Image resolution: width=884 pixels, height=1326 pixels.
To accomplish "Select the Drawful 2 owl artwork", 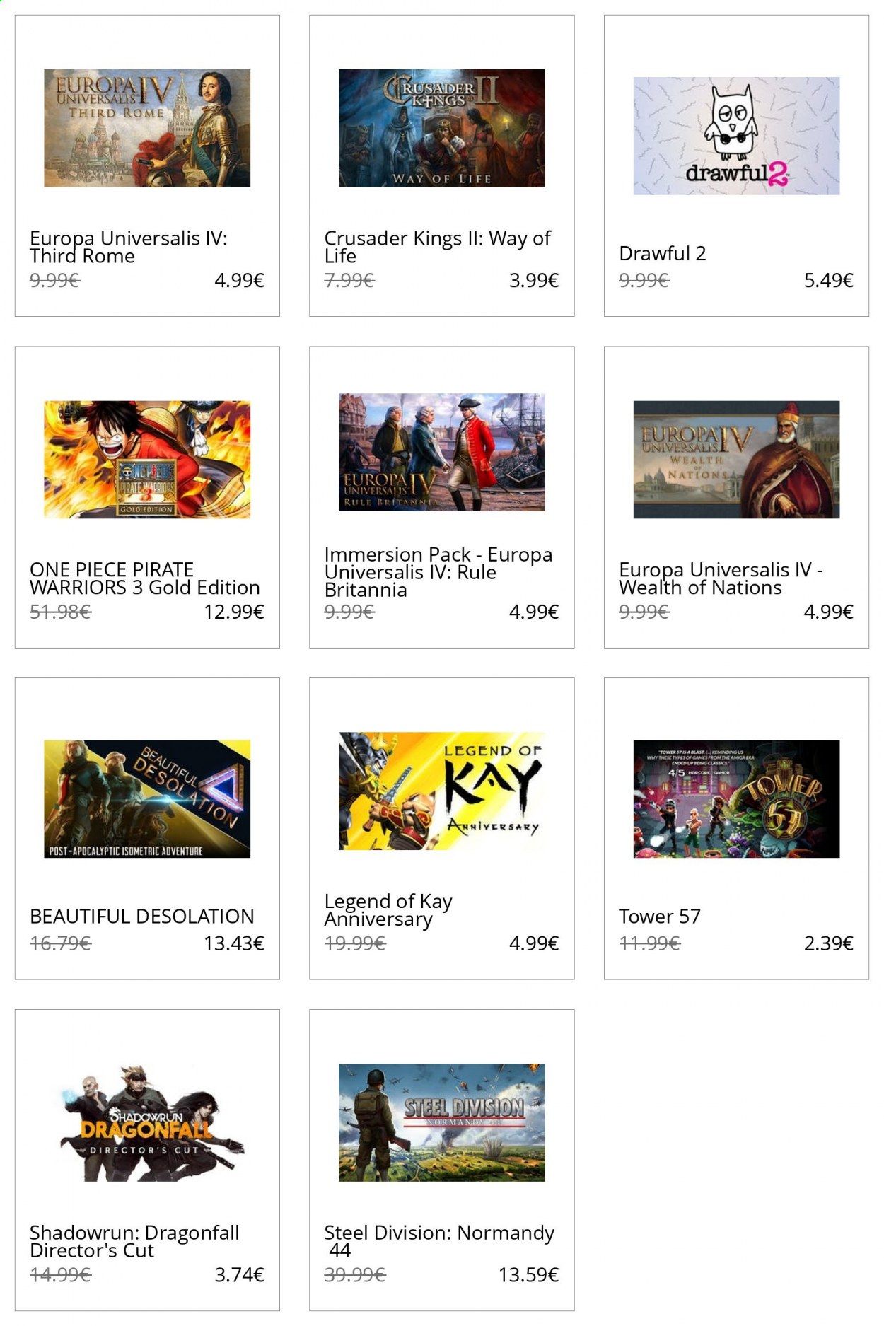I will pyautogui.click(x=736, y=136).
